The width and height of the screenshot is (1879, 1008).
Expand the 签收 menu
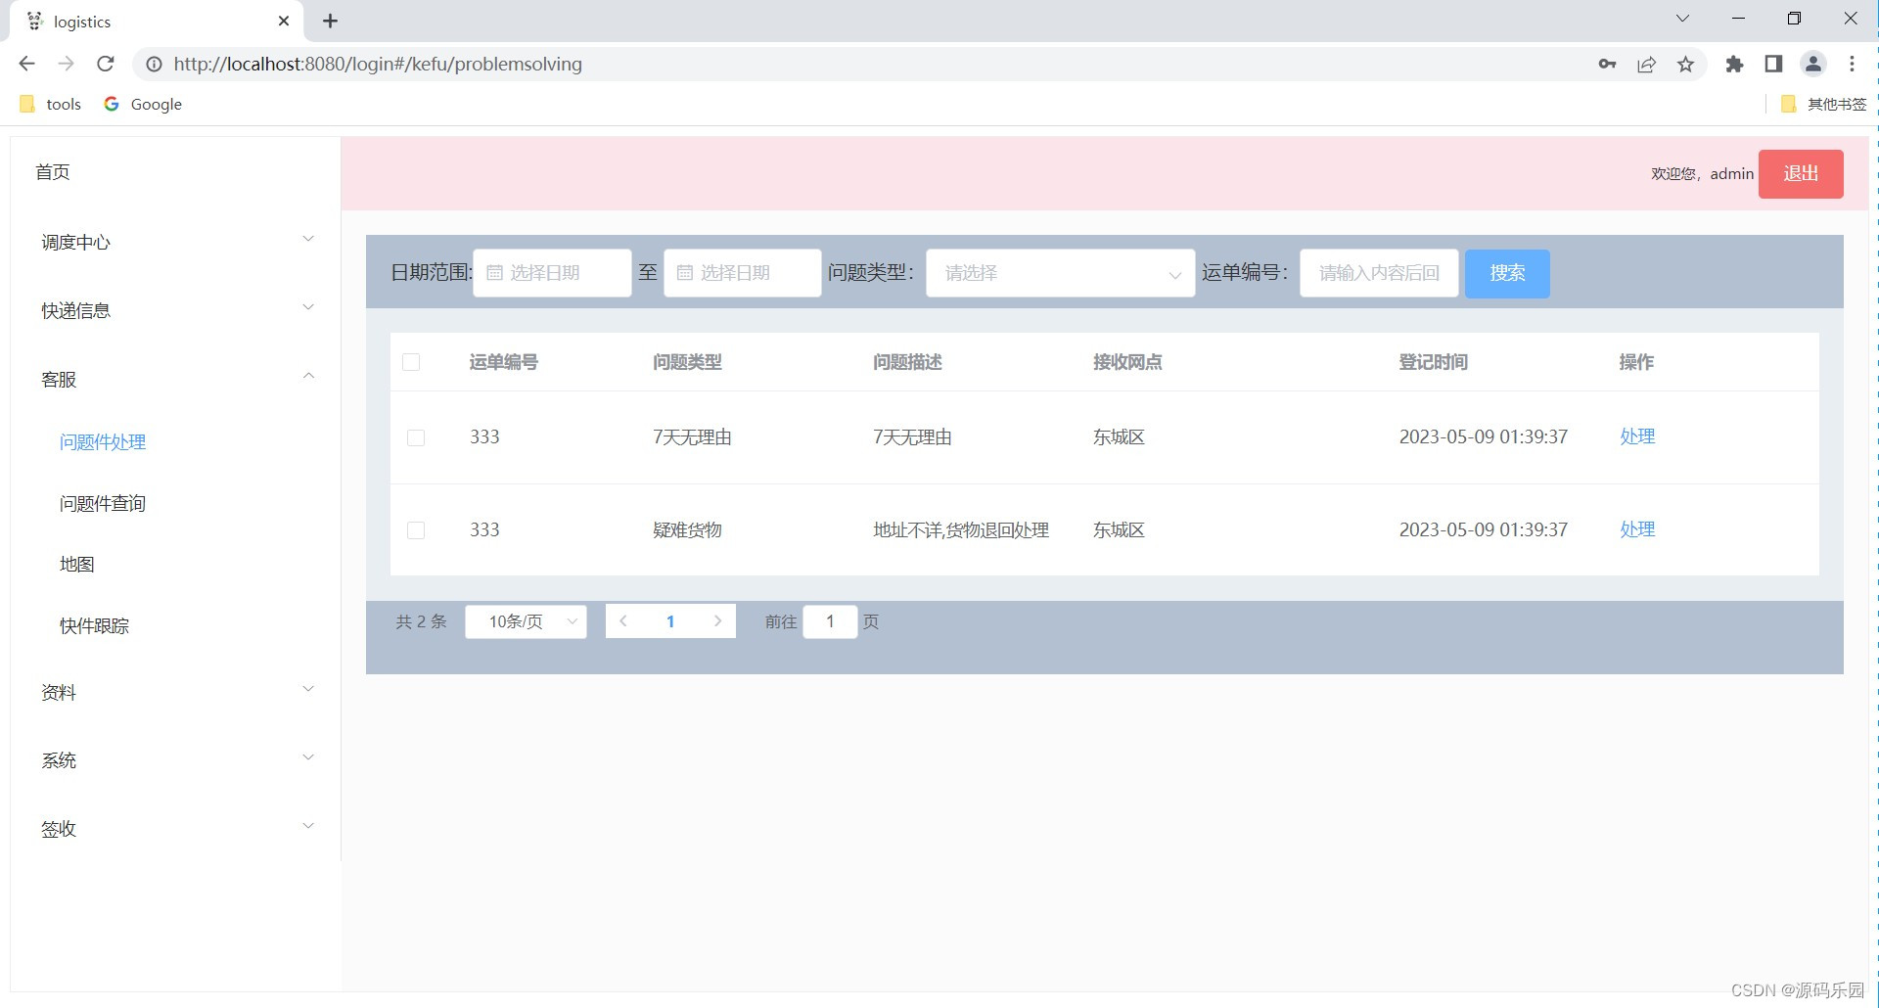(x=176, y=829)
